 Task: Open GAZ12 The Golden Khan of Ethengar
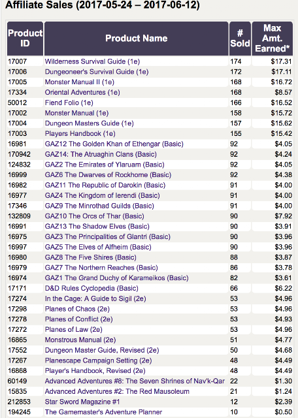tap(114, 144)
